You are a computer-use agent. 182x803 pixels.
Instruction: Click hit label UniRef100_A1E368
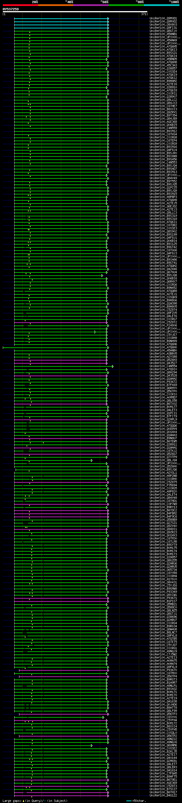[x=163, y=122]
